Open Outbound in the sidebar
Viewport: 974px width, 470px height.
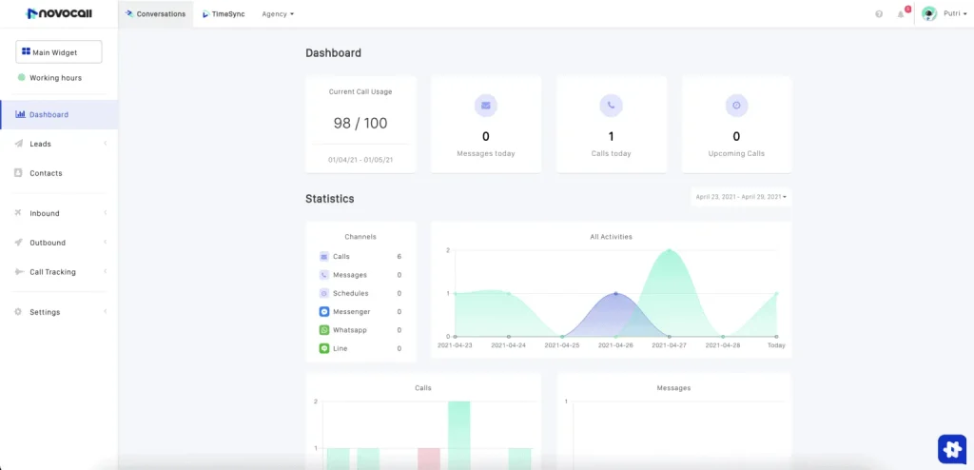(x=59, y=243)
